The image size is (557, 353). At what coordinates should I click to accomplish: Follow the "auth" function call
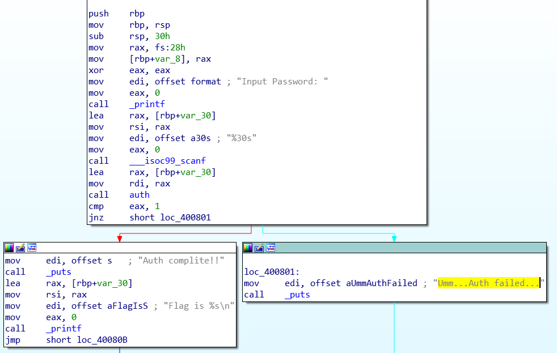[140, 195]
